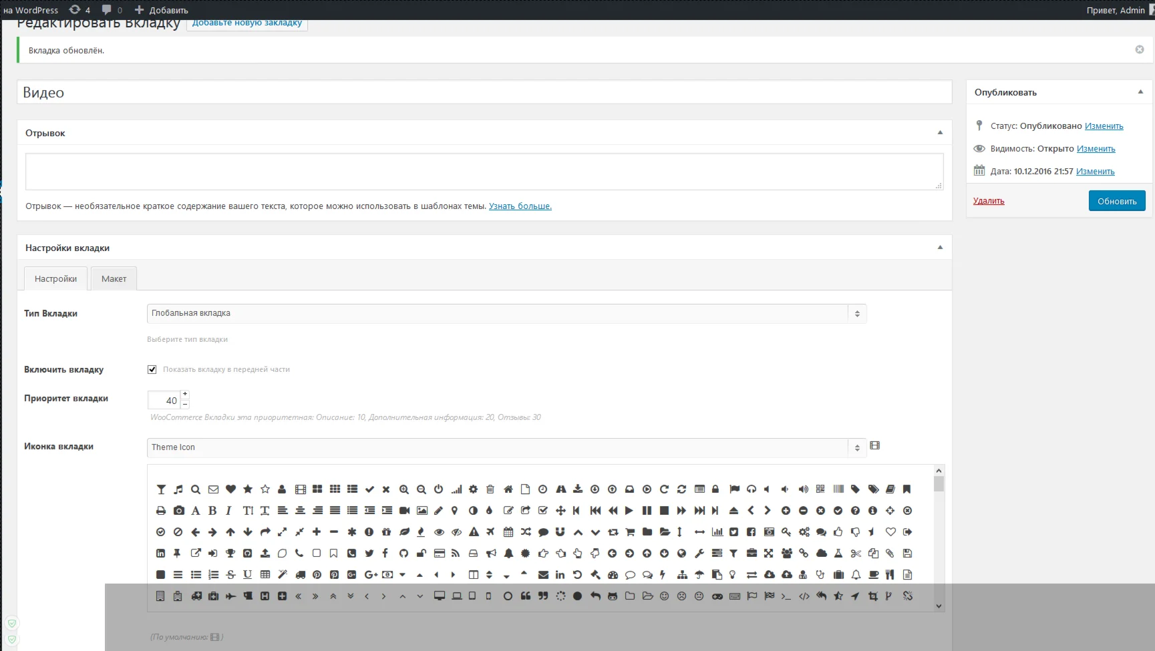This screenshot has height=651, width=1155.
Task: Click the Обновить button
Action: coord(1117,201)
